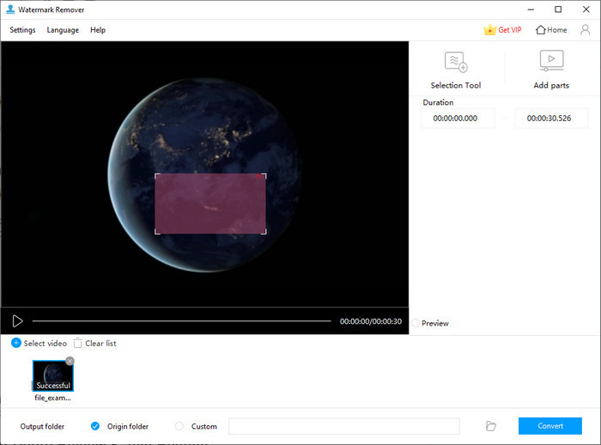Close the Watermark Remover window
The height and width of the screenshot is (445, 601).
pyautogui.click(x=586, y=9)
